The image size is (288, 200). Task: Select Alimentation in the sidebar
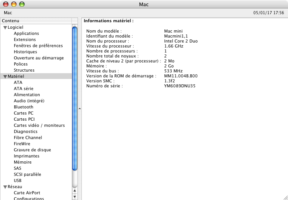tap(27, 95)
